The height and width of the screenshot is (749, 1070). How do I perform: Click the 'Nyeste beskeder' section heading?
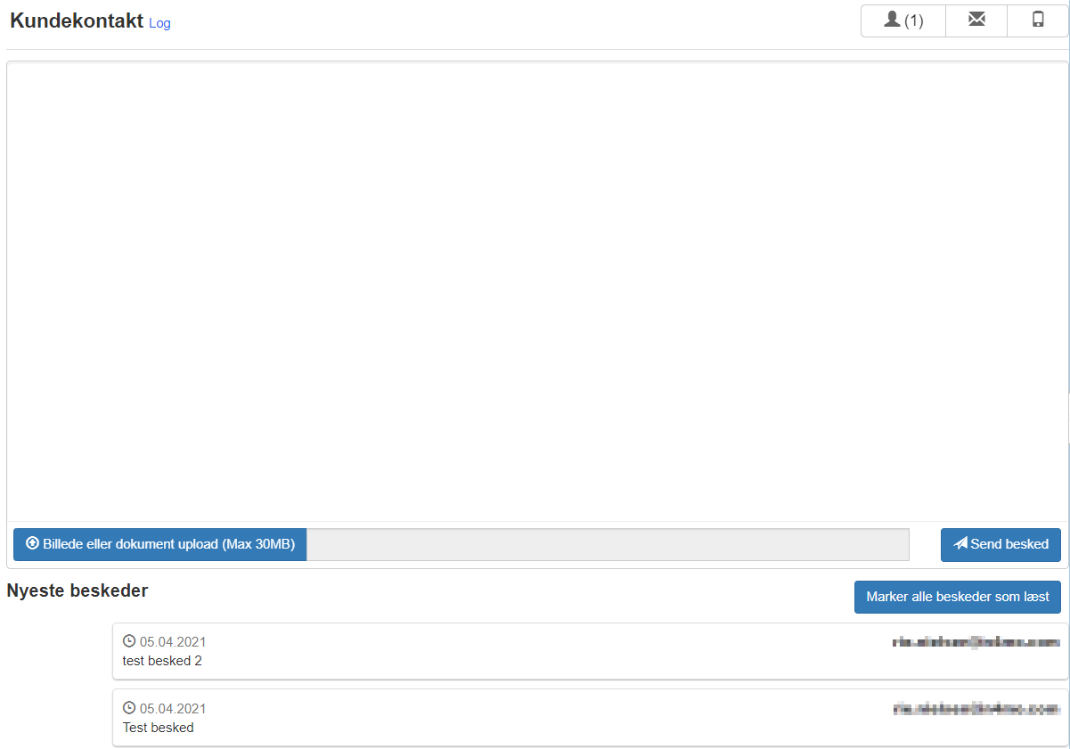[78, 590]
